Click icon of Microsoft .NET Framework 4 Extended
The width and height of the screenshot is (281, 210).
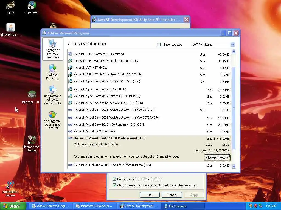70,54
